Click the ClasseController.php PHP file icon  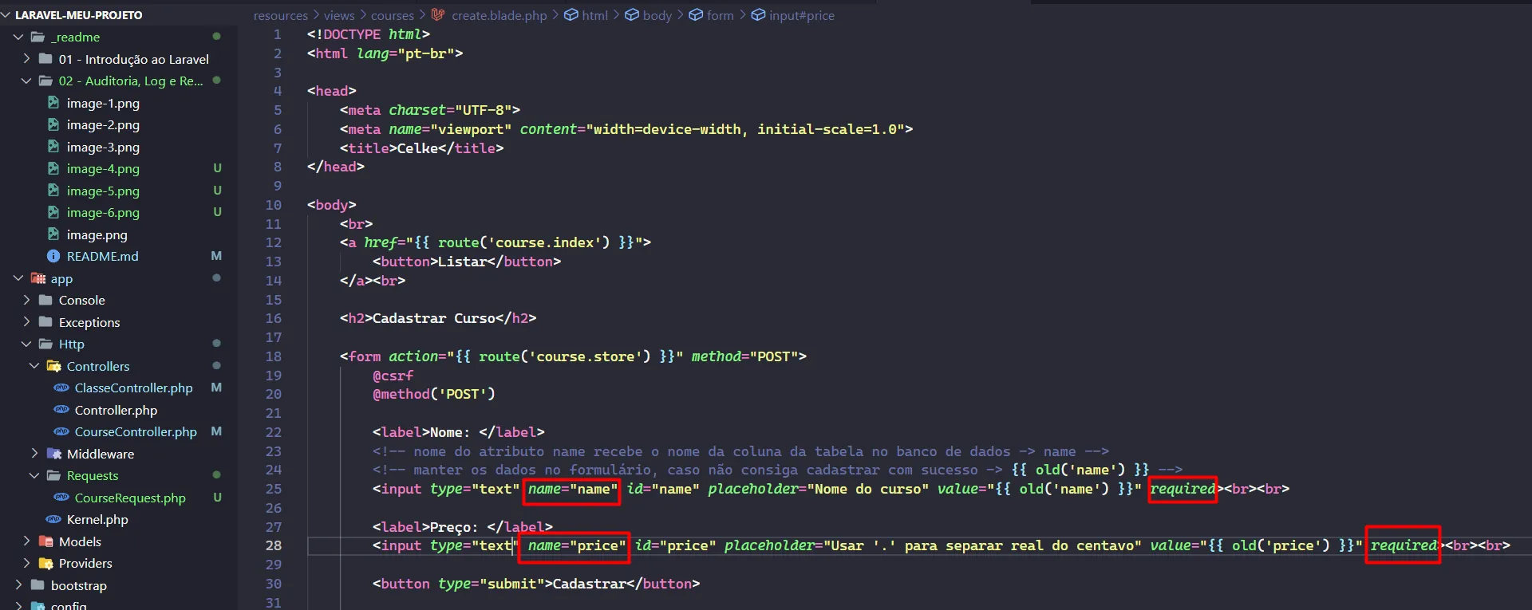point(61,388)
